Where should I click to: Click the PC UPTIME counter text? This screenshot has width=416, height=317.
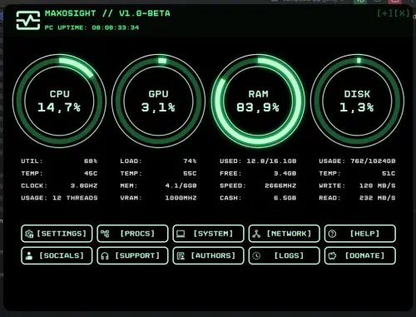[92, 27]
